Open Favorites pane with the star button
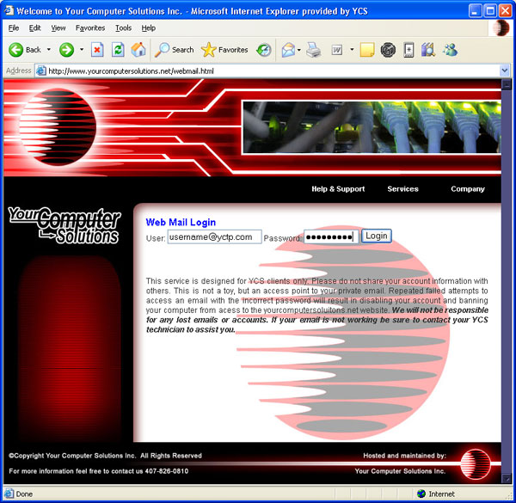The height and width of the screenshot is (503, 516). click(x=224, y=50)
